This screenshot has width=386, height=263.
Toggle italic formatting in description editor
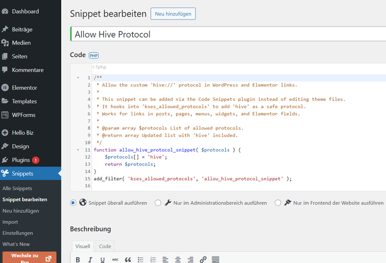(x=90, y=259)
